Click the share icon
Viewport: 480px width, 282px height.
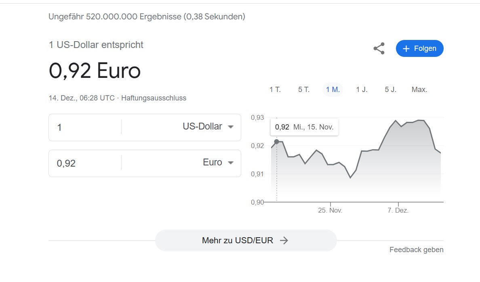379,48
